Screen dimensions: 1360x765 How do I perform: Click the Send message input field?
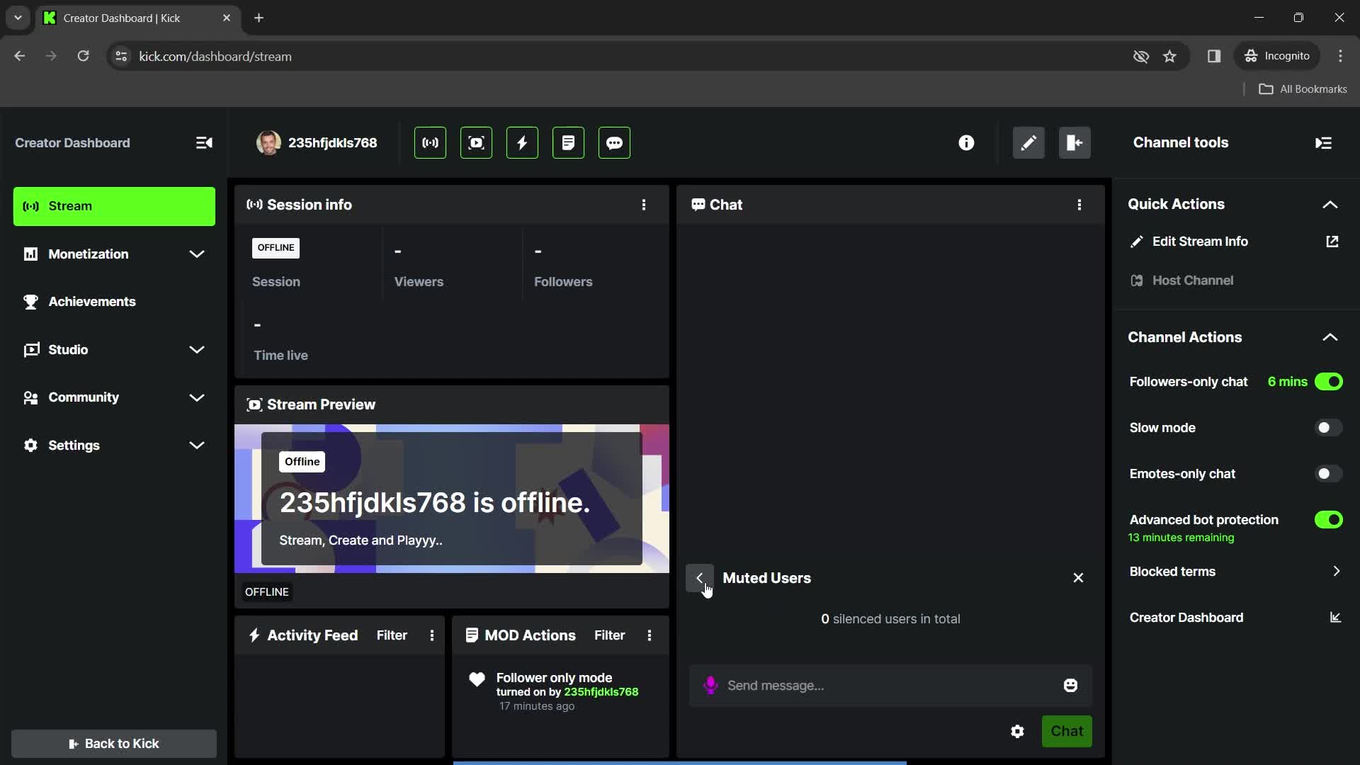(888, 685)
